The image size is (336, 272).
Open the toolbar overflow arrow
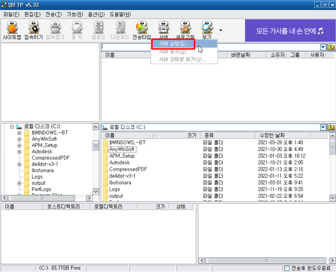tap(221, 31)
